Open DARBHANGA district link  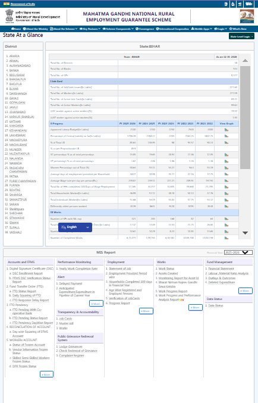click(18, 93)
